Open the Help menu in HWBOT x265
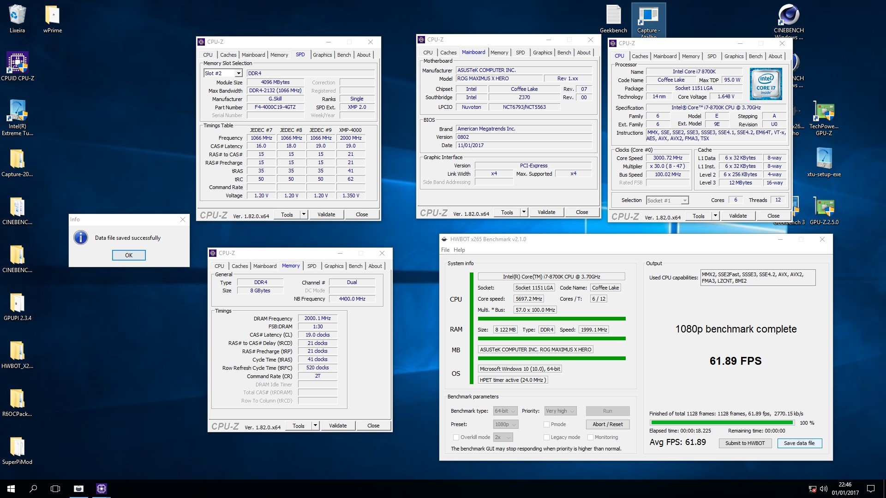This screenshot has height=498, width=886. point(459,250)
